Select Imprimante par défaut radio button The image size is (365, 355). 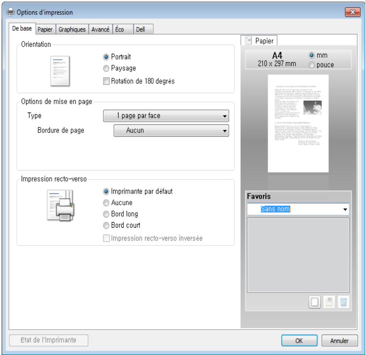point(106,191)
